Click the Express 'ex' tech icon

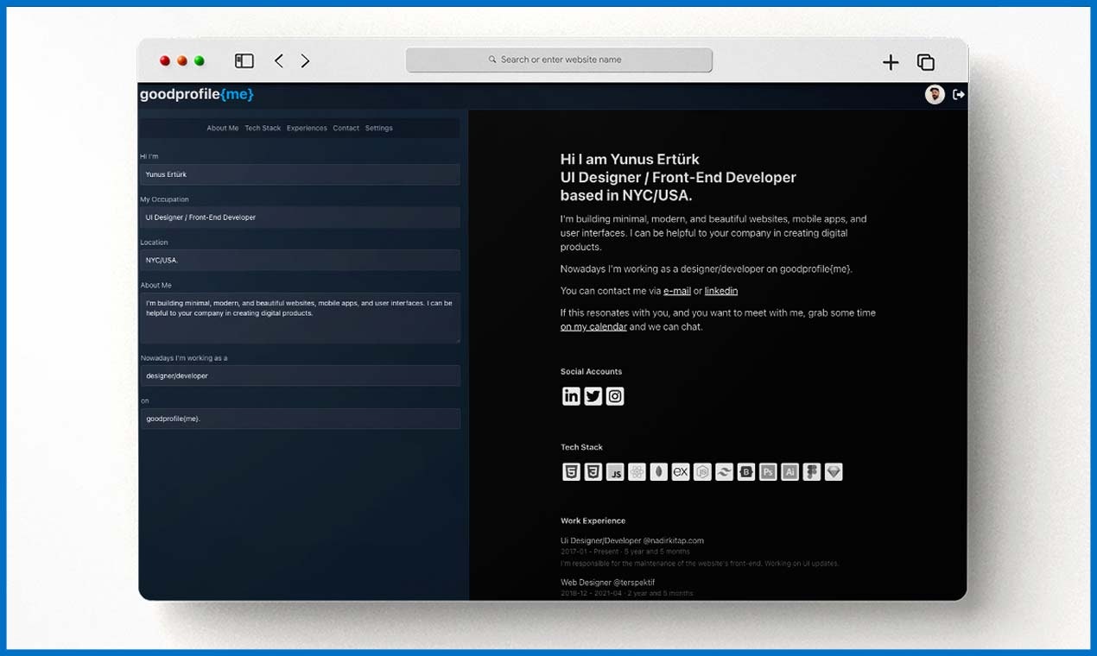click(681, 472)
